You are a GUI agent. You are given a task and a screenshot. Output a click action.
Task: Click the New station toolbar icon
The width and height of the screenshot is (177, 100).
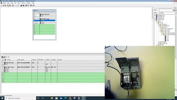[2, 6]
